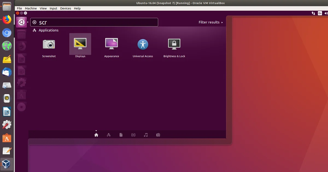Launch LibreOffice Writer from host launcher

tap(7, 111)
